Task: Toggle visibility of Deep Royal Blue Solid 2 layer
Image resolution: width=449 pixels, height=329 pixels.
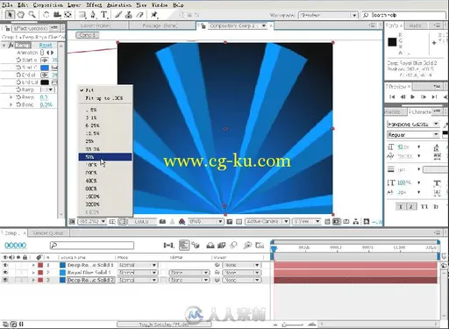Action: point(5,280)
